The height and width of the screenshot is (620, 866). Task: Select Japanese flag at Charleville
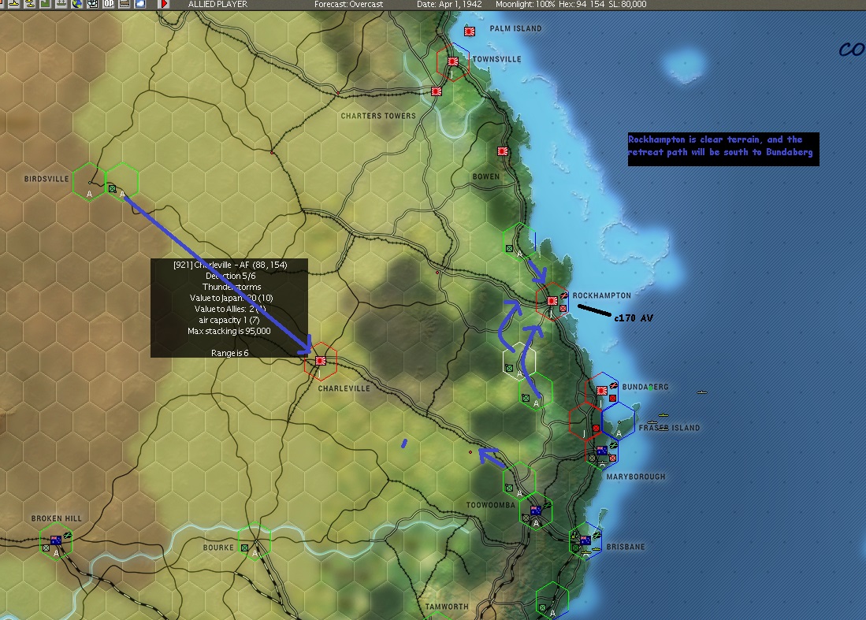321,361
